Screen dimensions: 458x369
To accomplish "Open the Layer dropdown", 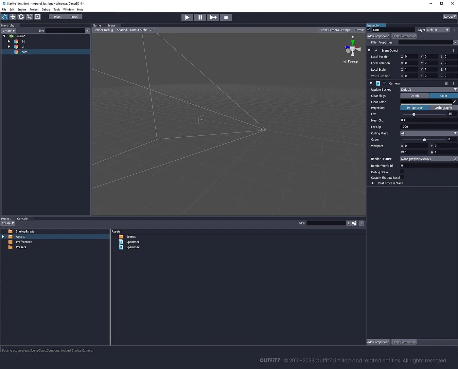I will (438, 29).
